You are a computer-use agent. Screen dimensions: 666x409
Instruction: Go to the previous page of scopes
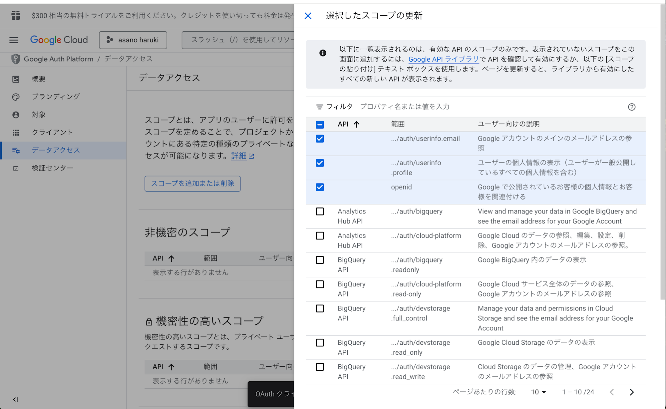point(612,392)
